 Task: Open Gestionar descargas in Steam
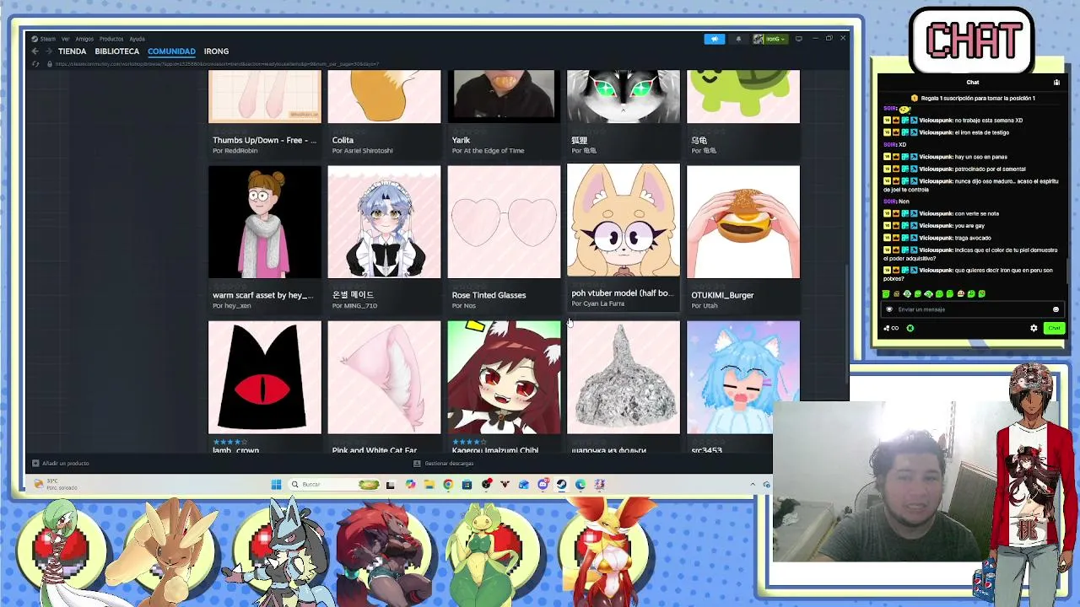(445, 463)
